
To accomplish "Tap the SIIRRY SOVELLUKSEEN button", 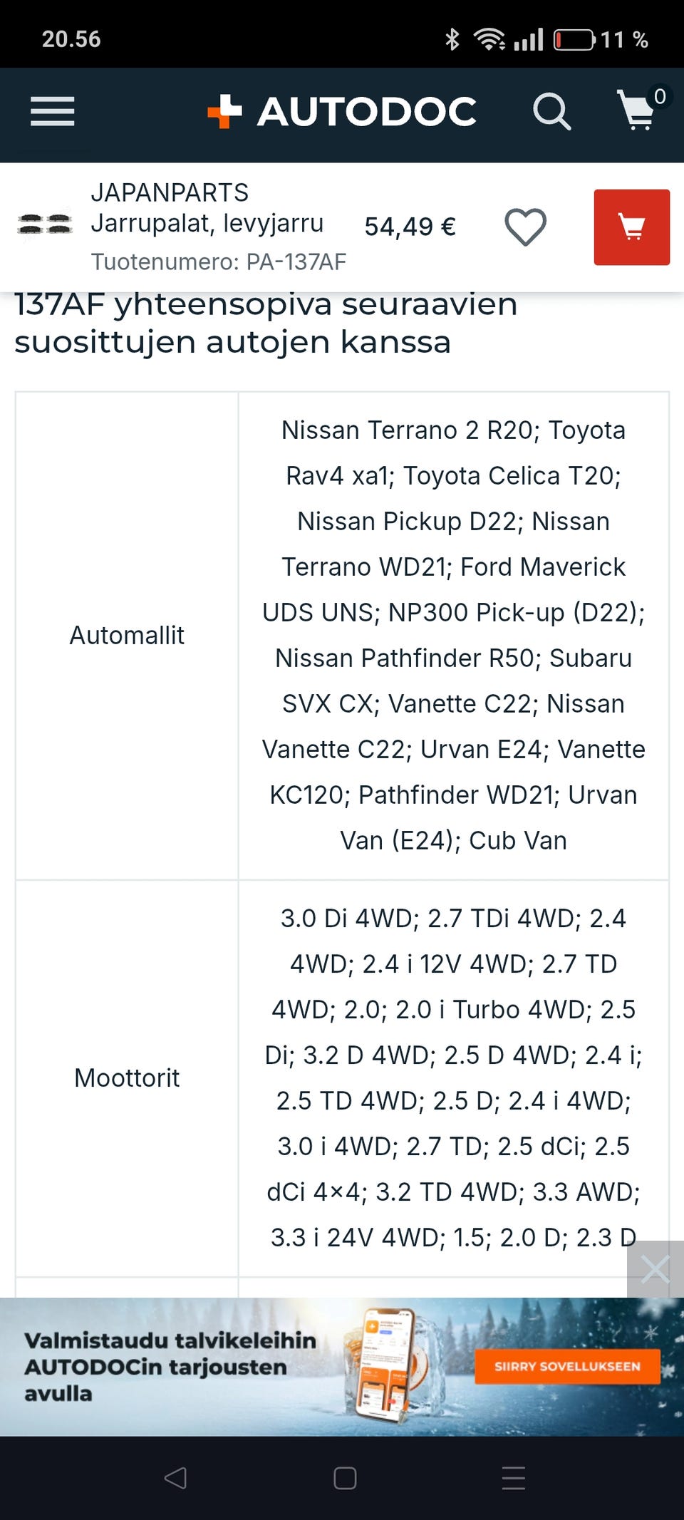I will pyautogui.click(x=567, y=1366).
